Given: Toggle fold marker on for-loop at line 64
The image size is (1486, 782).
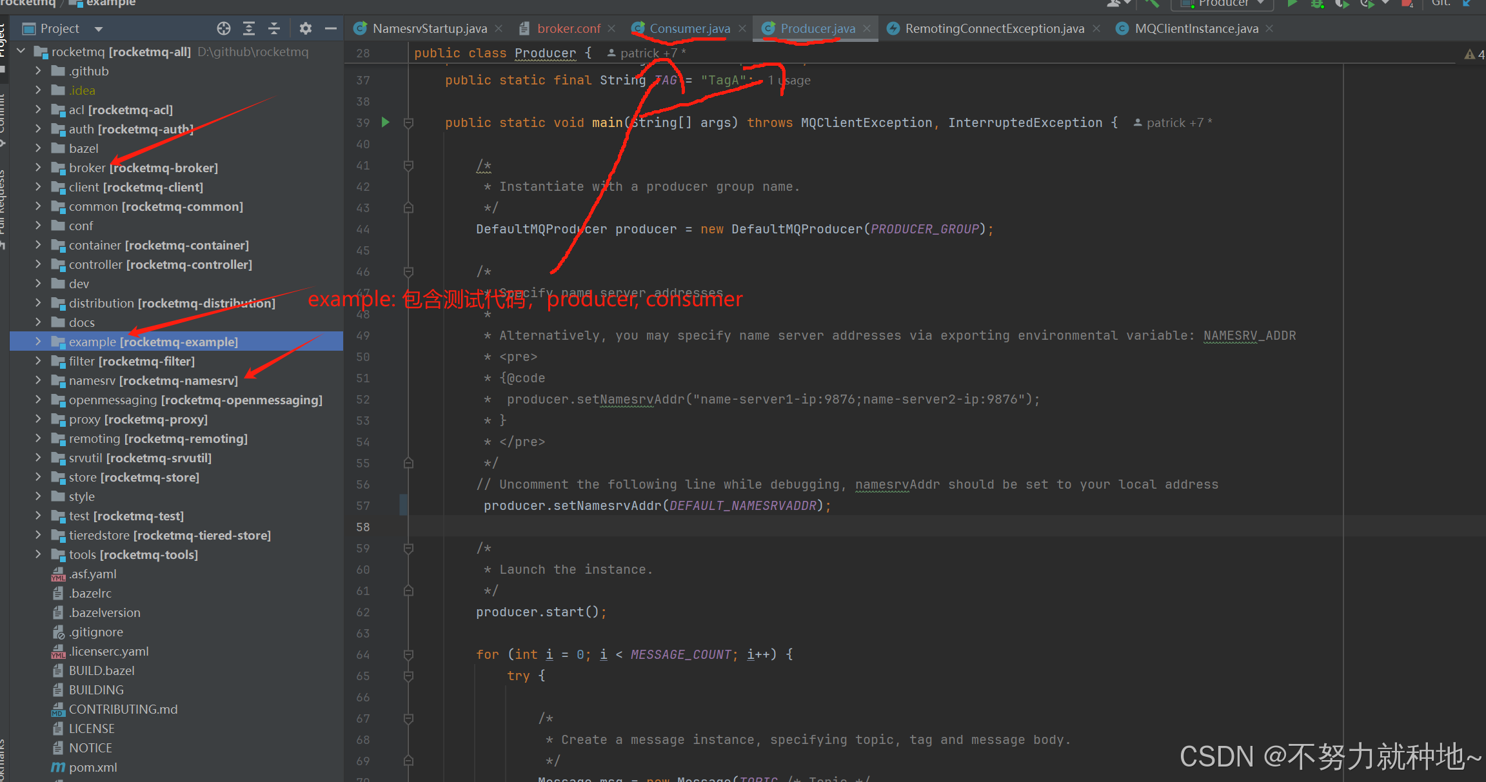Looking at the screenshot, I should [x=408, y=655].
